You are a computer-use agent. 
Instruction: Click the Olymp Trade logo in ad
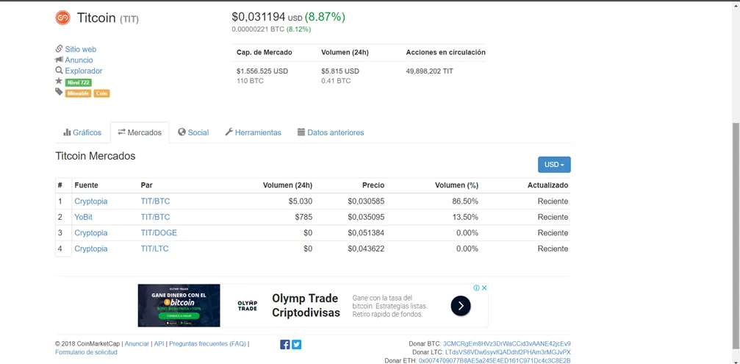pyautogui.click(x=248, y=305)
